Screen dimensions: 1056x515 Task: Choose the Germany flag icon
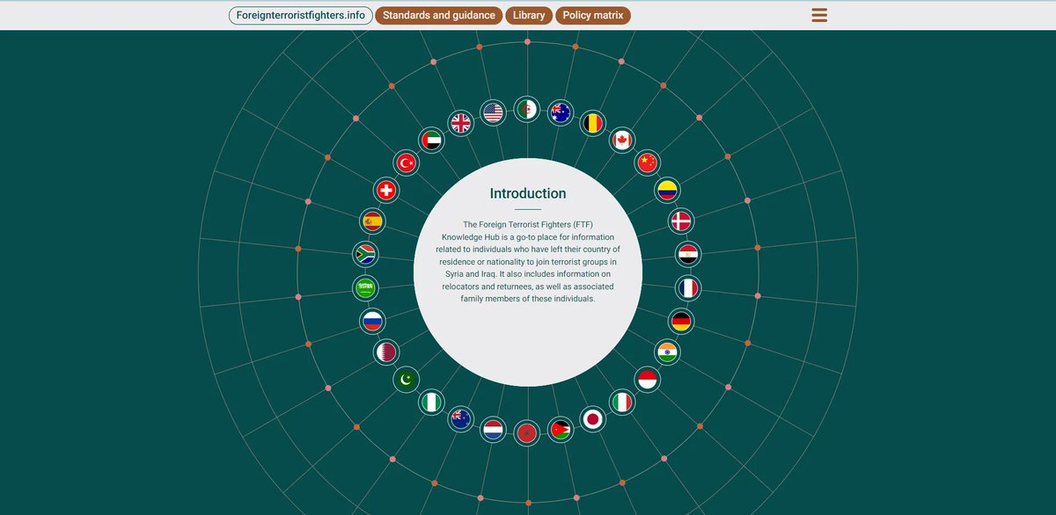[681, 322]
